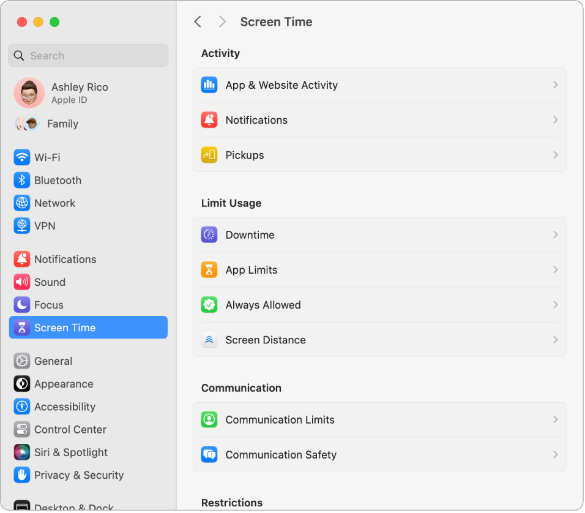Click the Communication Safety icon
Image resolution: width=585 pixels, height=513 pixels.
[x=209, y=454]
